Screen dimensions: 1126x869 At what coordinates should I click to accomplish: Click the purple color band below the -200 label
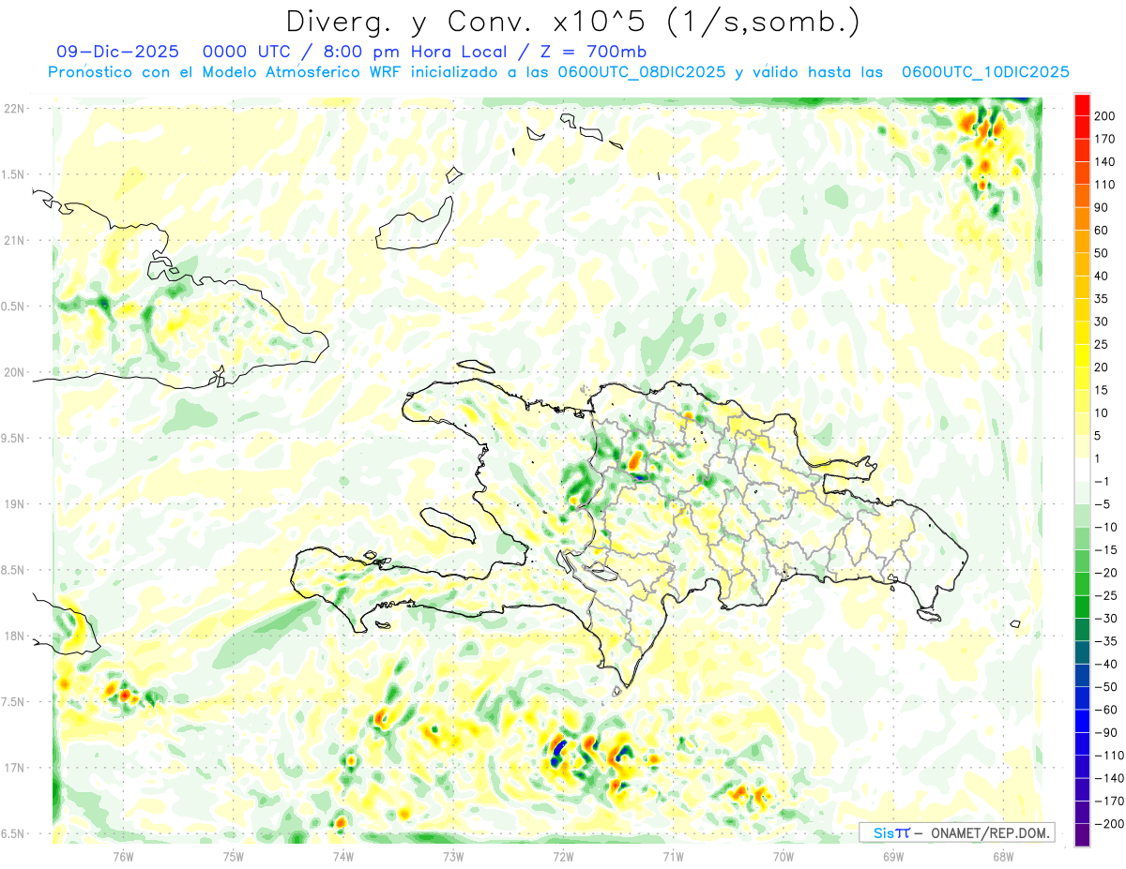(x=1082, y=835)
